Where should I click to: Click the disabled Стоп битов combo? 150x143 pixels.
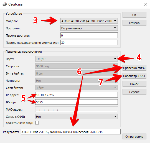point(77,88)
